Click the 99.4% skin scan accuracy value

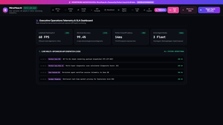[x=81, y=37]
